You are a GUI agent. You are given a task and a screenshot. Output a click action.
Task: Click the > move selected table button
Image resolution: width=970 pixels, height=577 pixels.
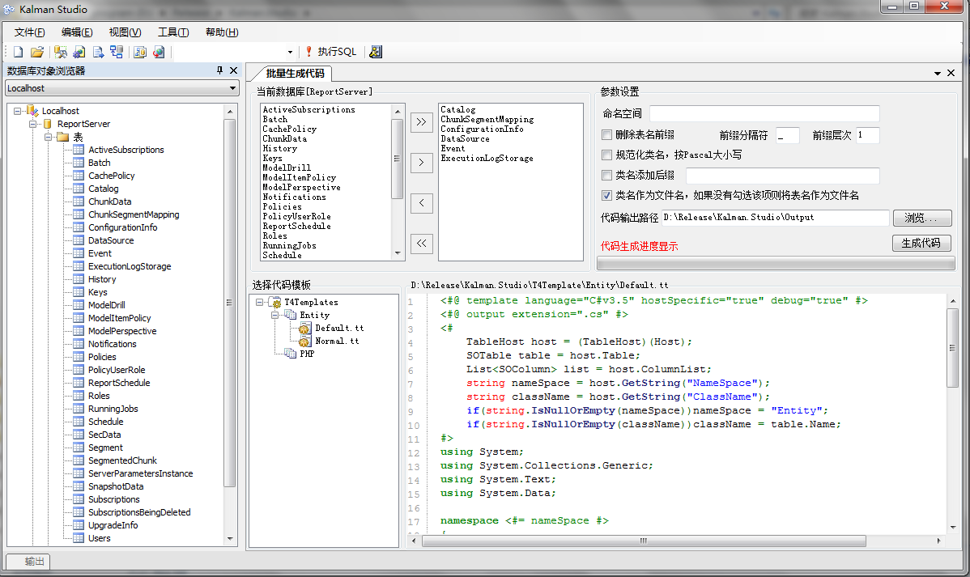point(421,163)
